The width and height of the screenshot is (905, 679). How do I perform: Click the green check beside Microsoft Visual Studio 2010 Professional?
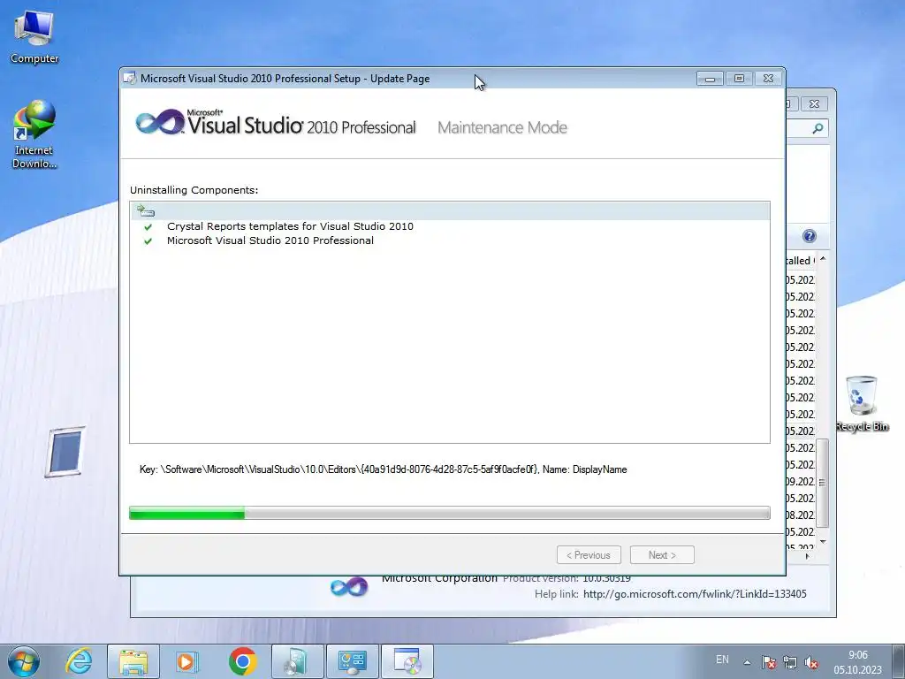[148, 241]
